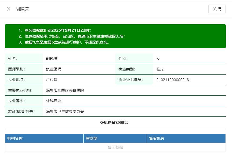Click the 备案机关 column header

point(157,138)
